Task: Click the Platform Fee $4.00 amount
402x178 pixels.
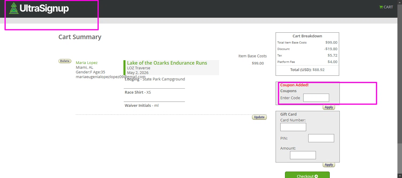Action: click(332, 62)
